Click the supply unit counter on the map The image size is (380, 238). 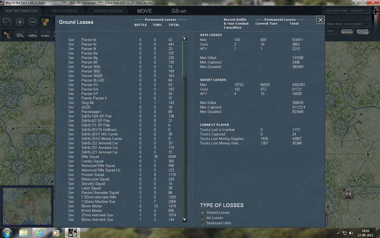(348, 194)
